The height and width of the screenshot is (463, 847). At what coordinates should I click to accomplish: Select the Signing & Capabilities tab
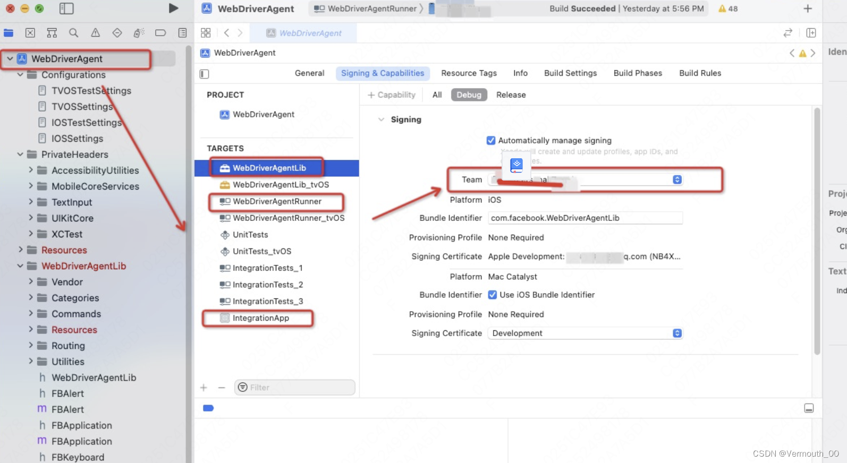click(383, 73)
